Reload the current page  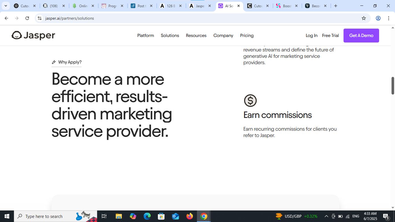(27, 18)
